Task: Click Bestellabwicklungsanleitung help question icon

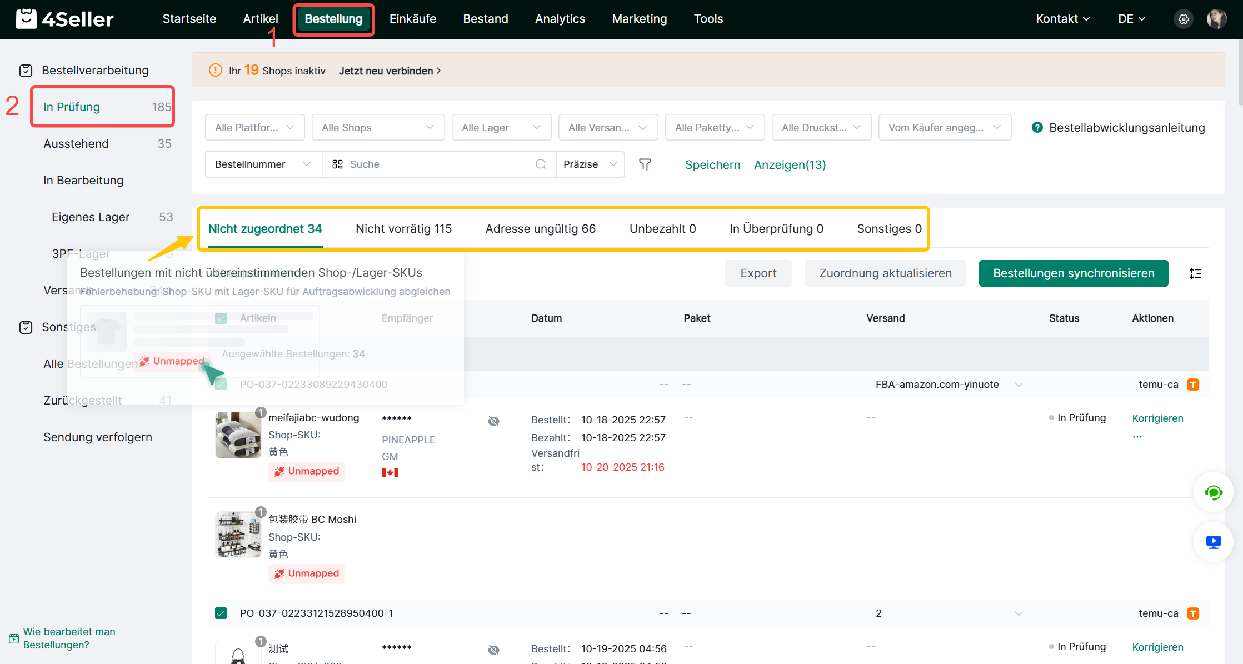Action: [1037, 128]
